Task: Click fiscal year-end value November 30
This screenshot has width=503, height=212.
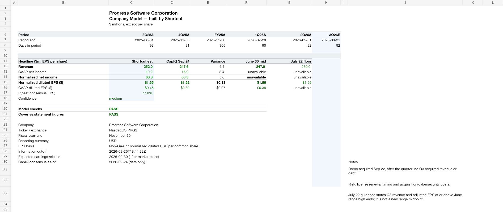Action: 120,135
